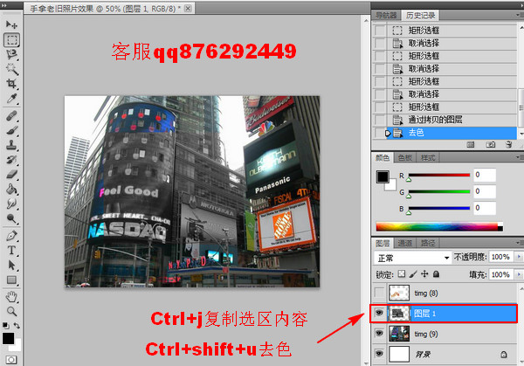Image resolution: width=524 pixels, height=366 pixels.
Task: Click the History panel scroll down arrow
Action: click(x=521, y=134)
